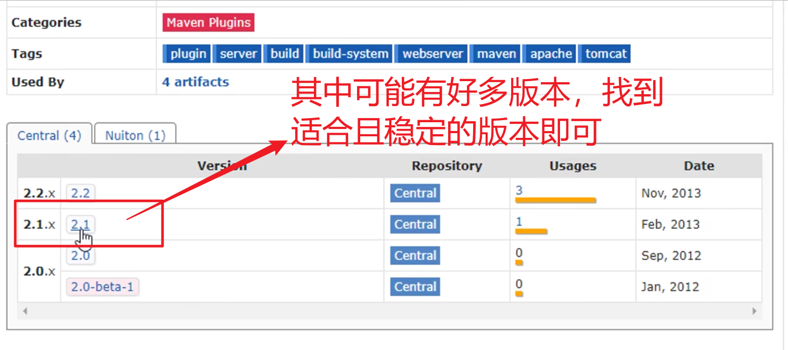Open version 2.1
Viewport: 788px width, 350px height.
[x=80, y=224]
